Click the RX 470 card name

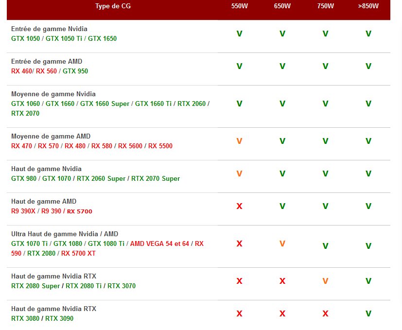tap(21, 146)
